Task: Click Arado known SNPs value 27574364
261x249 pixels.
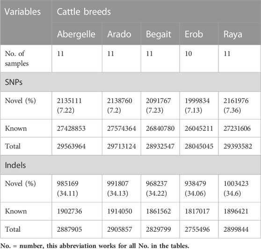Action: (121, 128)
